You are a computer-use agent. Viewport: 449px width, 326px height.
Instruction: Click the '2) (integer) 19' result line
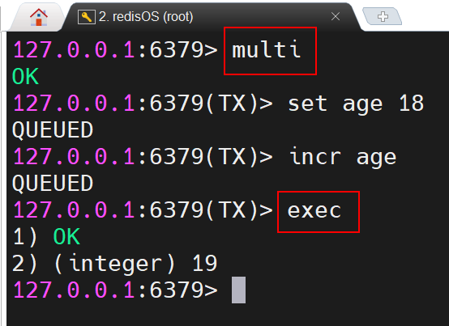point(115,264)
